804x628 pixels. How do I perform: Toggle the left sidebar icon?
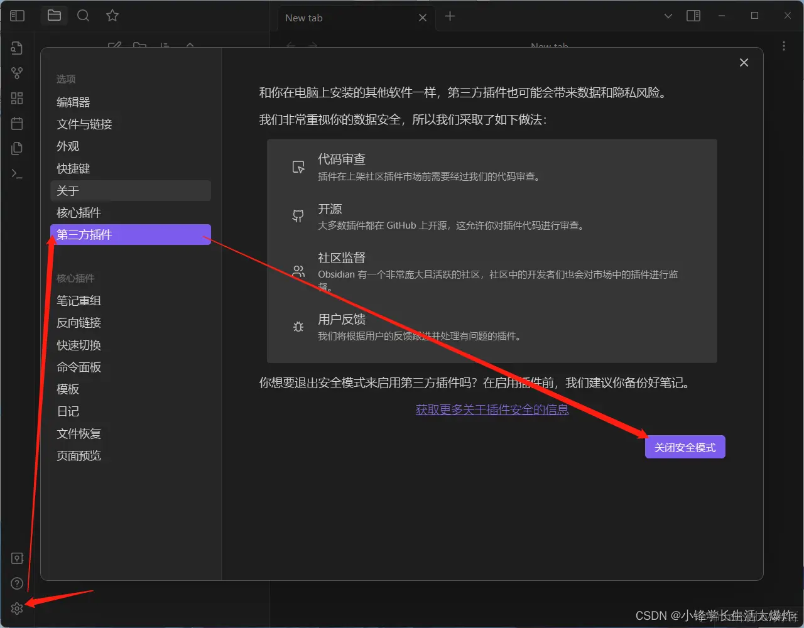pos(17,16)
